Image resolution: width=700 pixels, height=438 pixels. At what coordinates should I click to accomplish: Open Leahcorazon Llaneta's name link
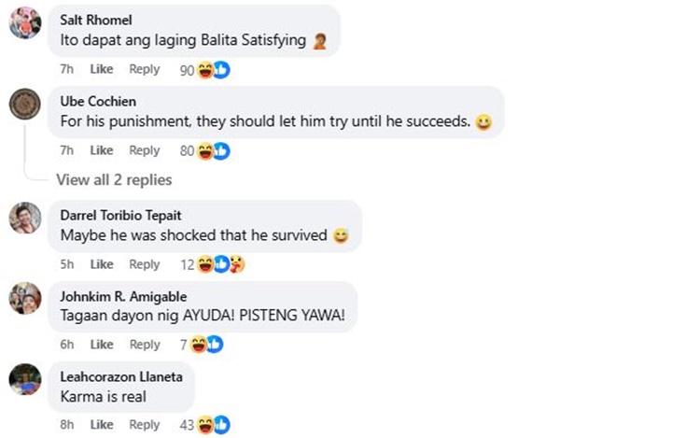(x=121, y=376)
